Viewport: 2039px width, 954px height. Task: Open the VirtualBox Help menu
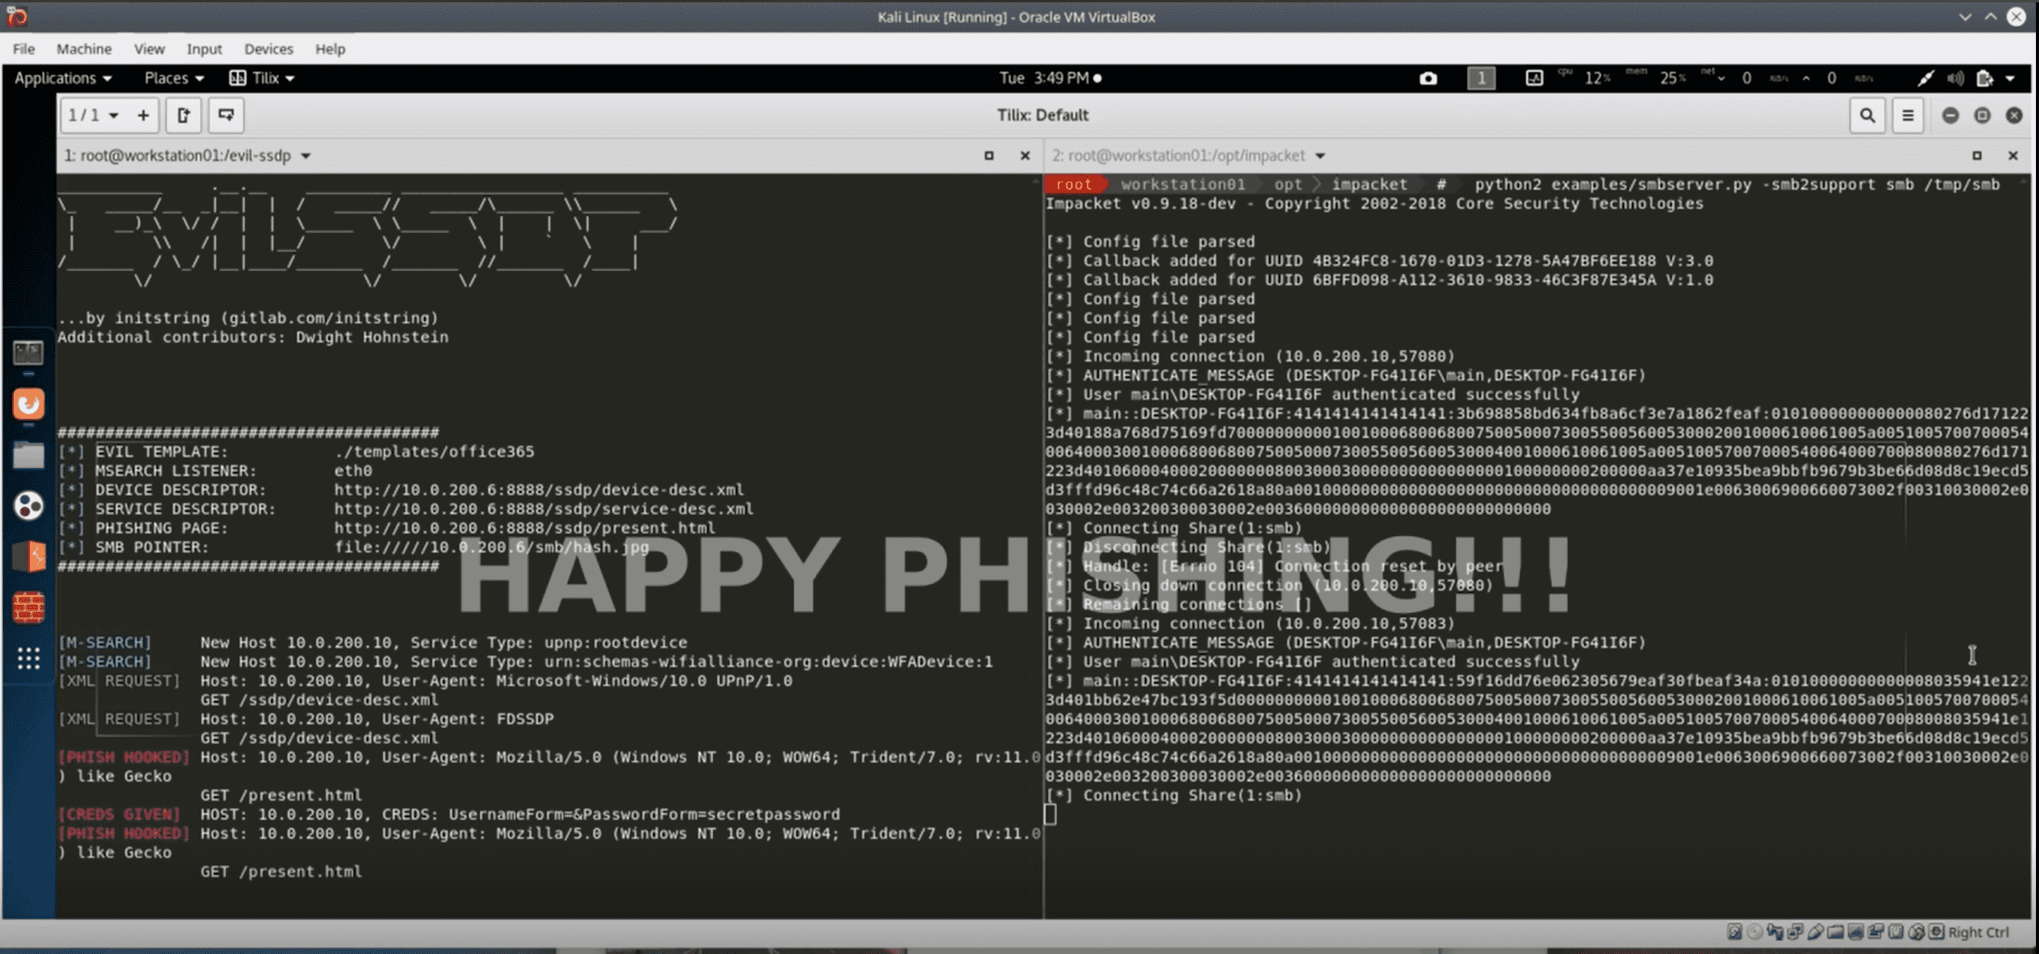coord(330,49)
